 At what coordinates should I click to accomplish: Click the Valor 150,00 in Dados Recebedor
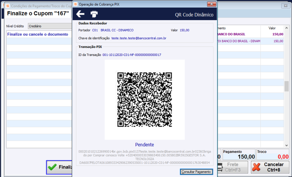[x=185, y=30]
